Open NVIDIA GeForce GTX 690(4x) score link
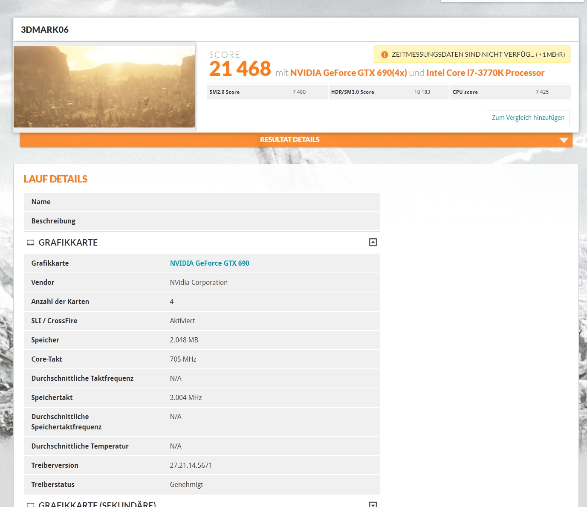Screen dimensions: 587x507 (x=349, y=73)
